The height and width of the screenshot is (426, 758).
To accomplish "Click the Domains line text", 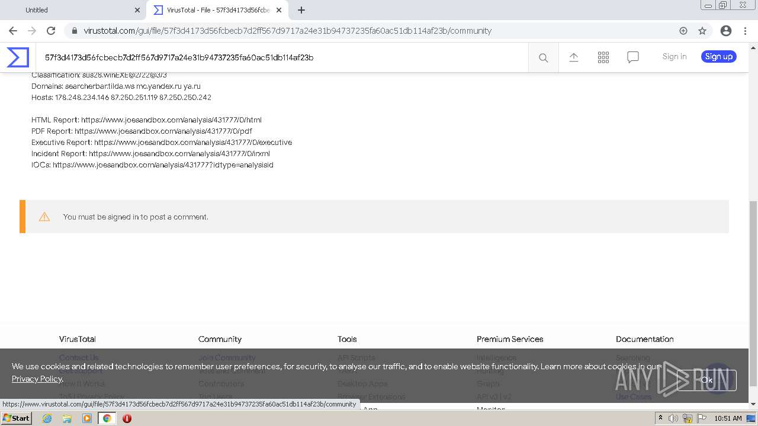I will (116, 86).
